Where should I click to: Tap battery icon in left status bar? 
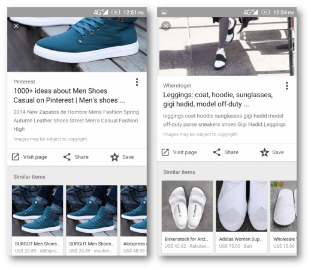point(116,12)
